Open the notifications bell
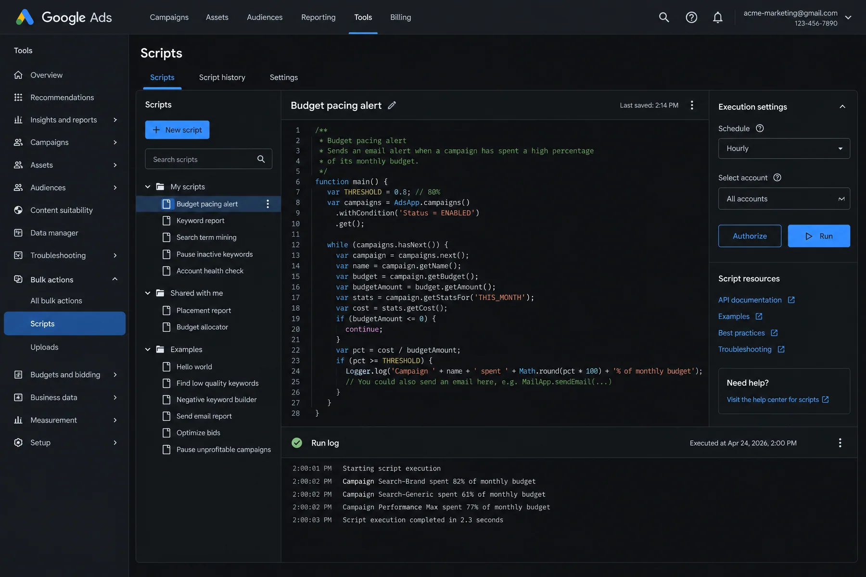The image size is (866, 577). pyautogui.click(x=717, y=17)
